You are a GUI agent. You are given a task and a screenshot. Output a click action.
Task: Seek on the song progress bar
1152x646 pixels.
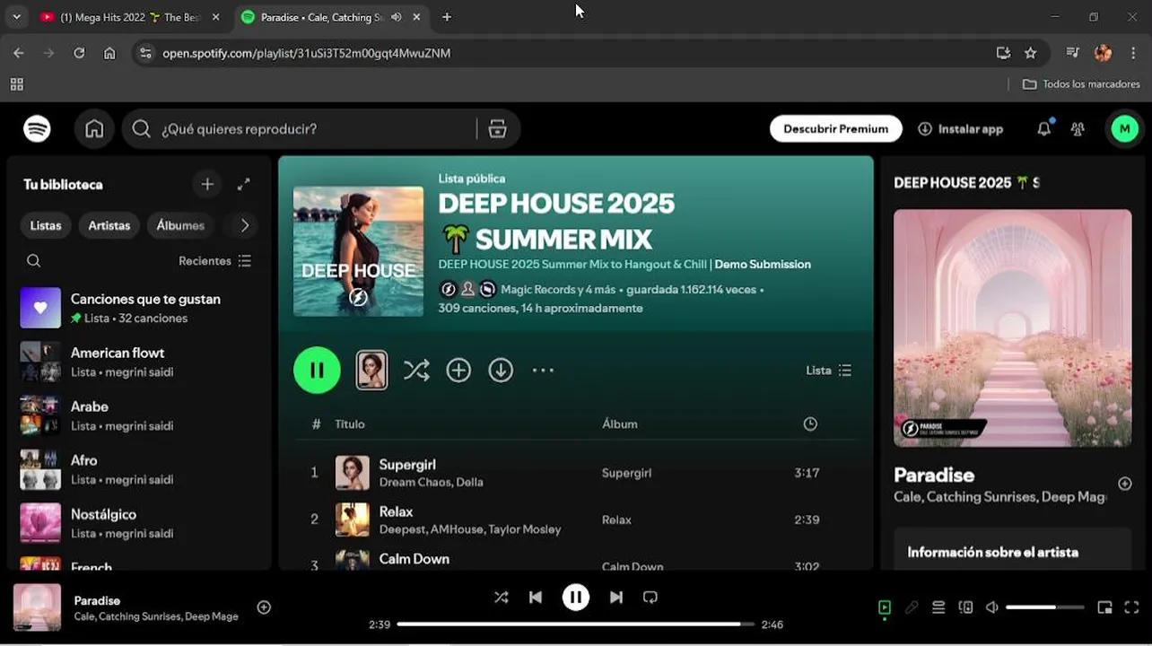coord(575,624)
